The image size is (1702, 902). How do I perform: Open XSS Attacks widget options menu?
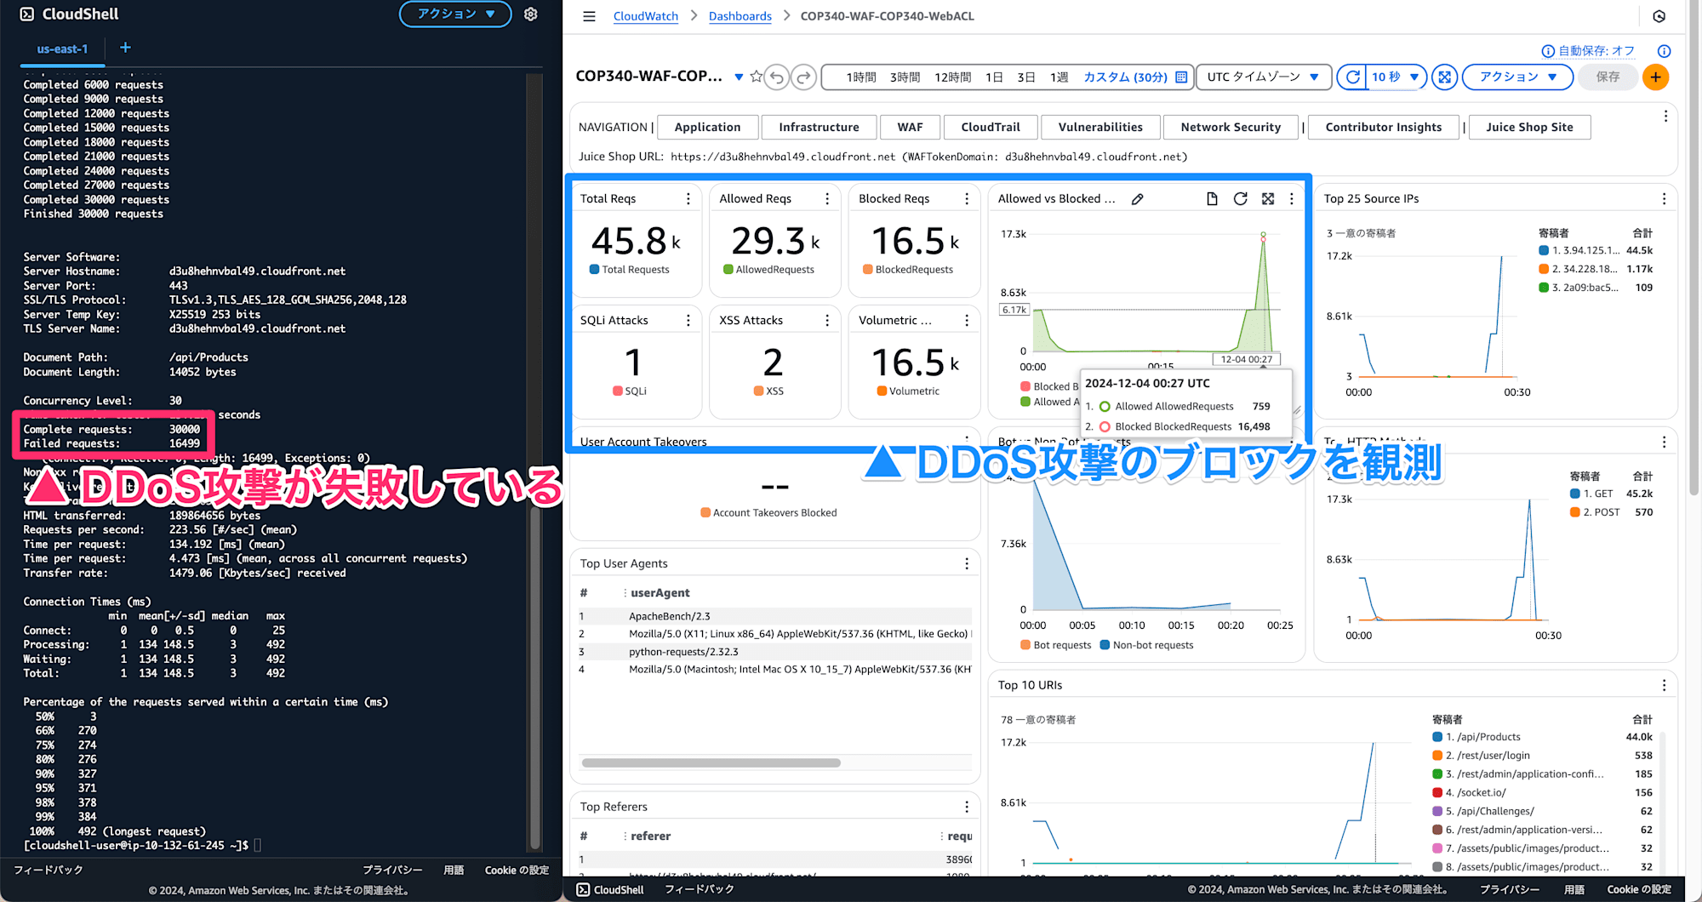[827, 320]
